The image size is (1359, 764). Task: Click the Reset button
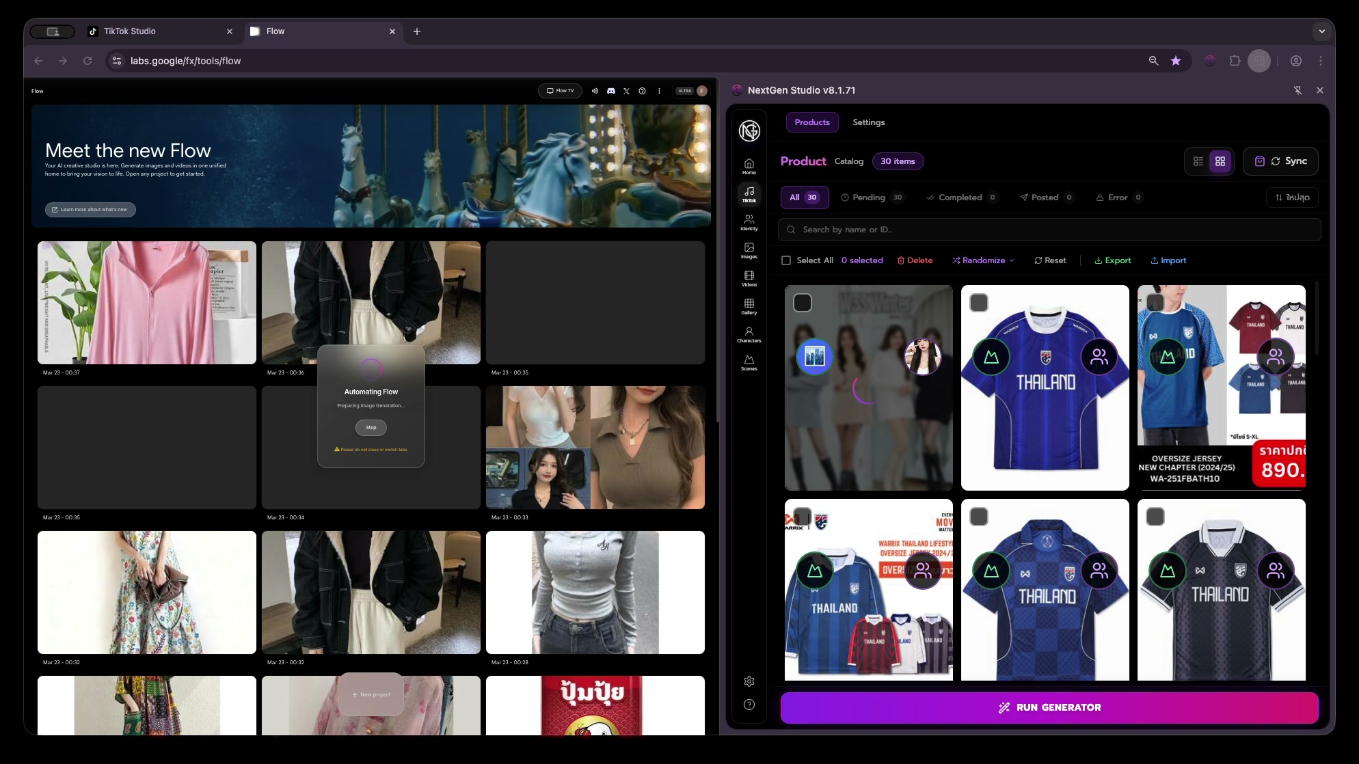coord(1050,260)
